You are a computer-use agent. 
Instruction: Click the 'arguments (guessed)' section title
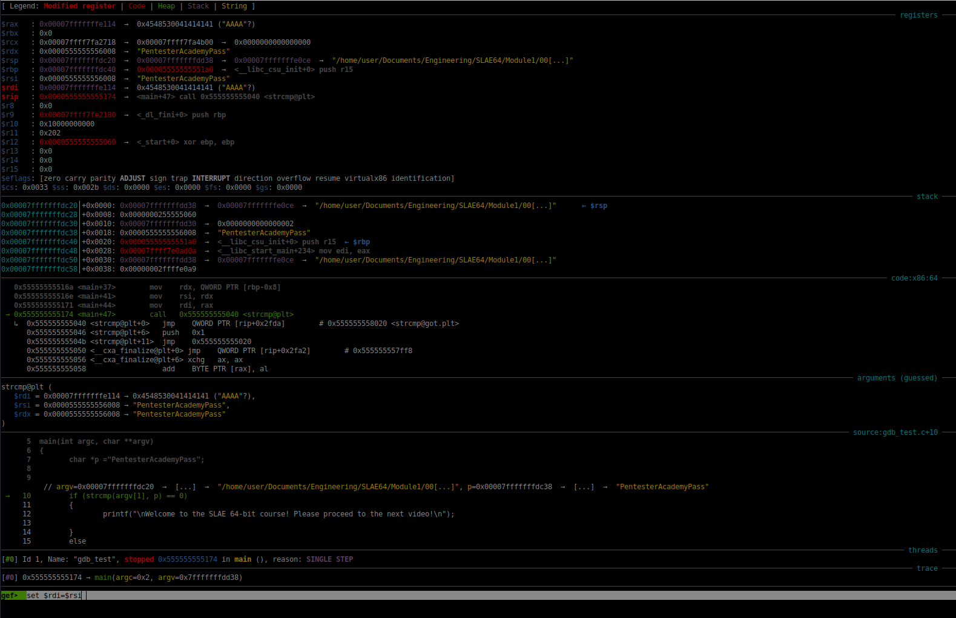[897, 378]
